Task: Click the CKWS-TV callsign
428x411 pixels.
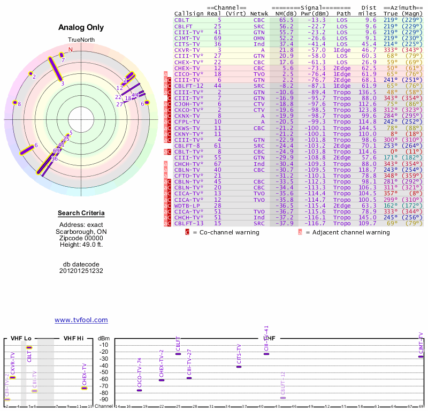Action: (187, 128)
